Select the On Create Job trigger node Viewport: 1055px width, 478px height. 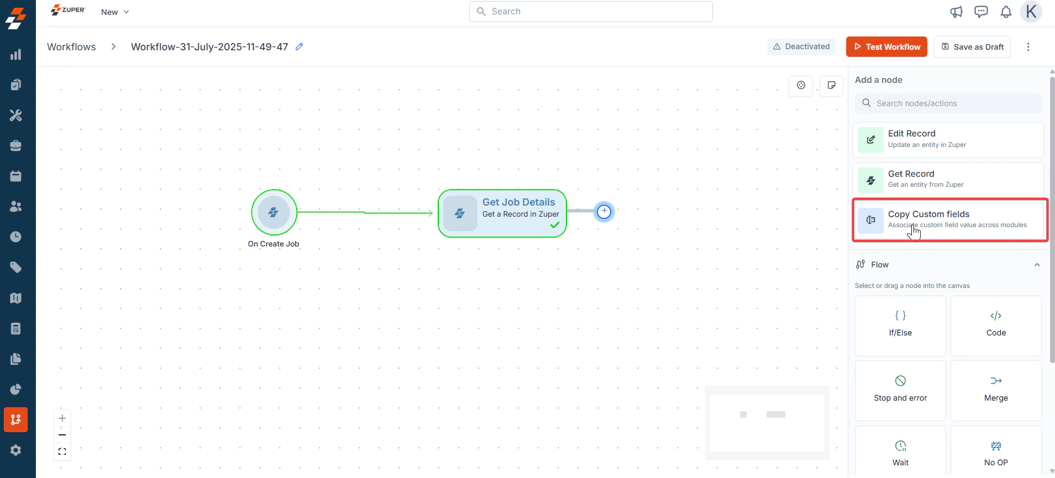(x=274, y=212)
